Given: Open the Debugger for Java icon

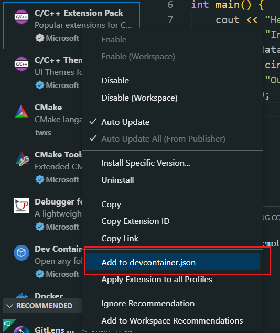Looking at the screenshot, I should click(21, 206).
